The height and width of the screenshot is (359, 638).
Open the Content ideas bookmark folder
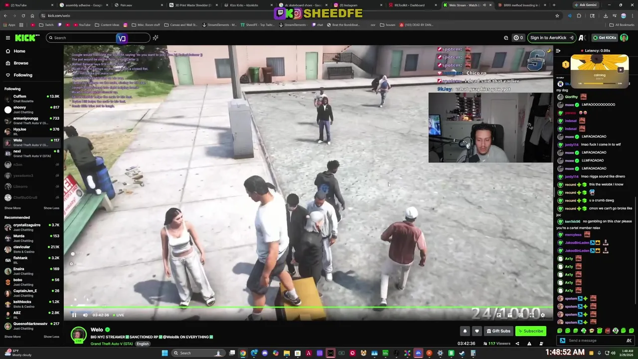click(107, 25)
